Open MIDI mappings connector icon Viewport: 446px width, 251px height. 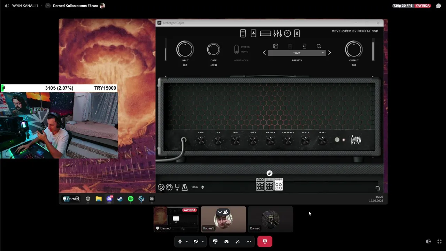tap(169, 187)
